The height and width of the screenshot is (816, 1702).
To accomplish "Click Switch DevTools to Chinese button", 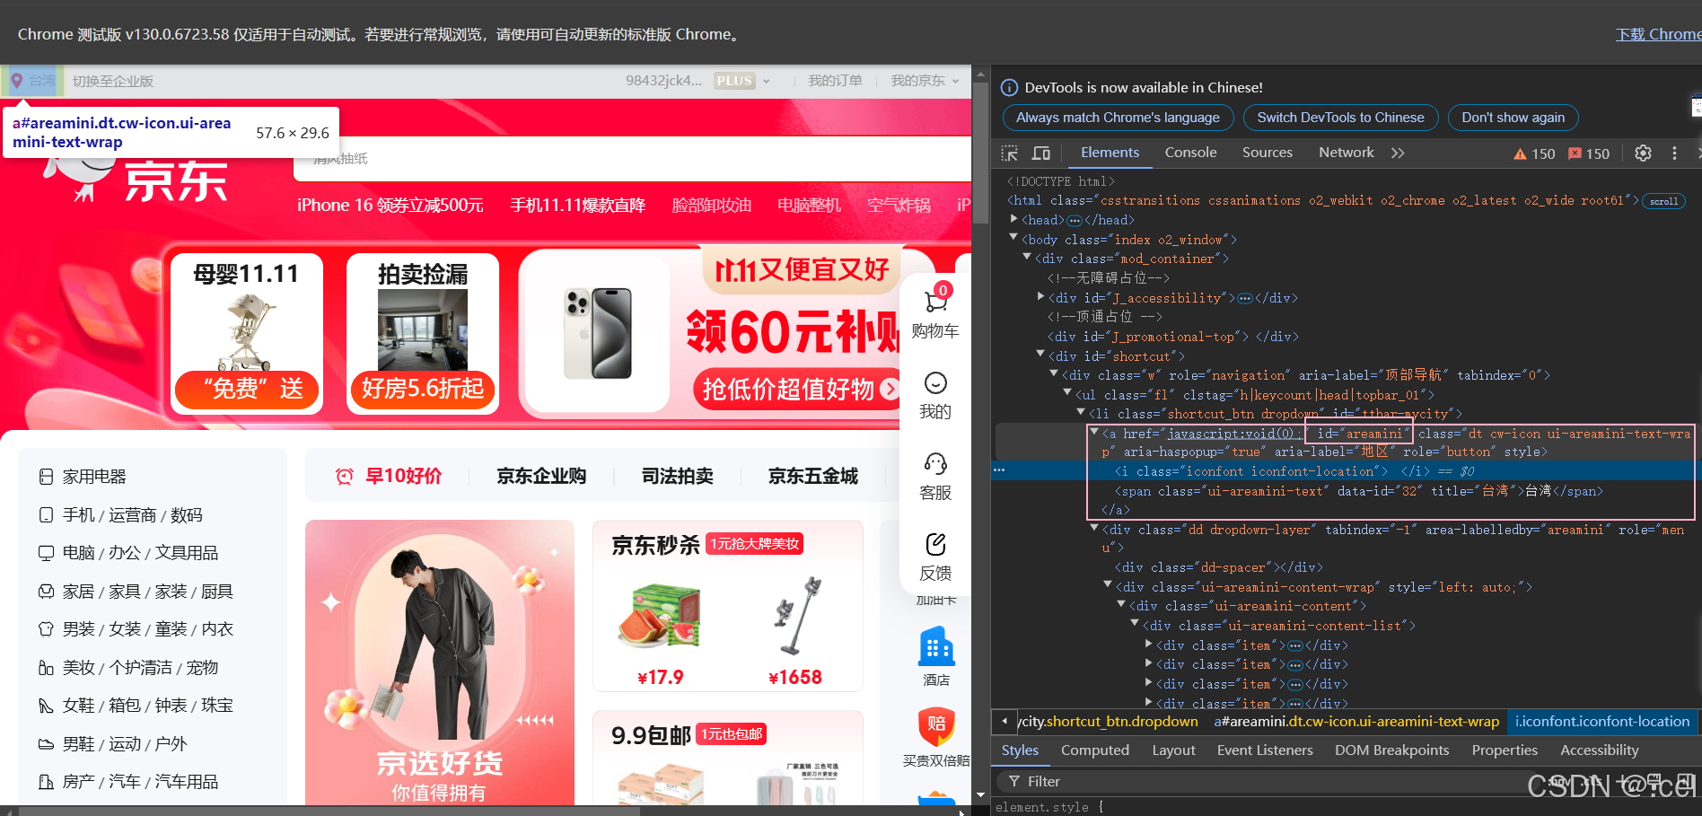I will coord(1340,118).
